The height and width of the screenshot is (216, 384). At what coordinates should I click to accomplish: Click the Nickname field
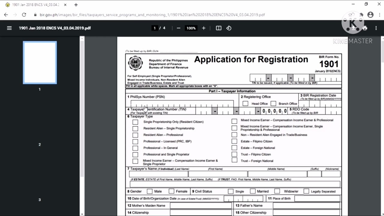(x=331, y=174)
